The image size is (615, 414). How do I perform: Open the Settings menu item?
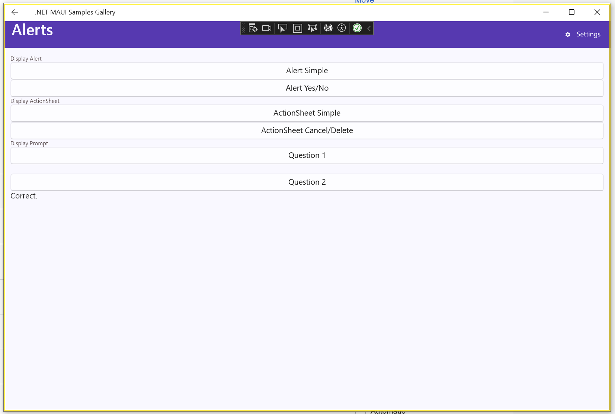tap(588, 34)
